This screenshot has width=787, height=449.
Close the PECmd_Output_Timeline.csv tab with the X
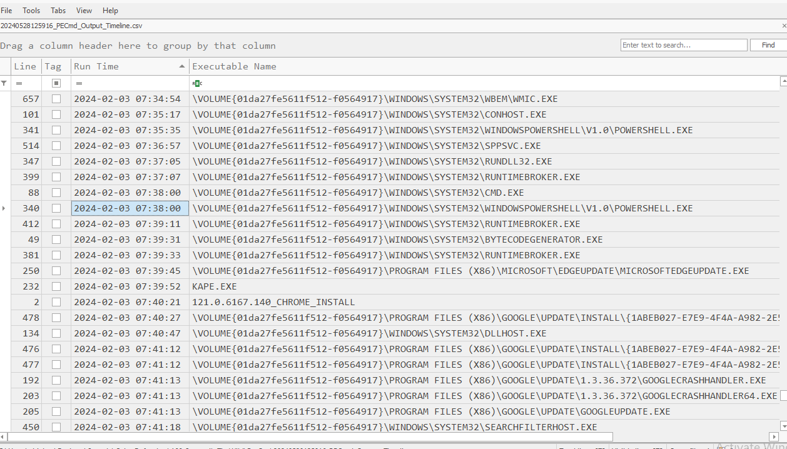pos(784,26)
